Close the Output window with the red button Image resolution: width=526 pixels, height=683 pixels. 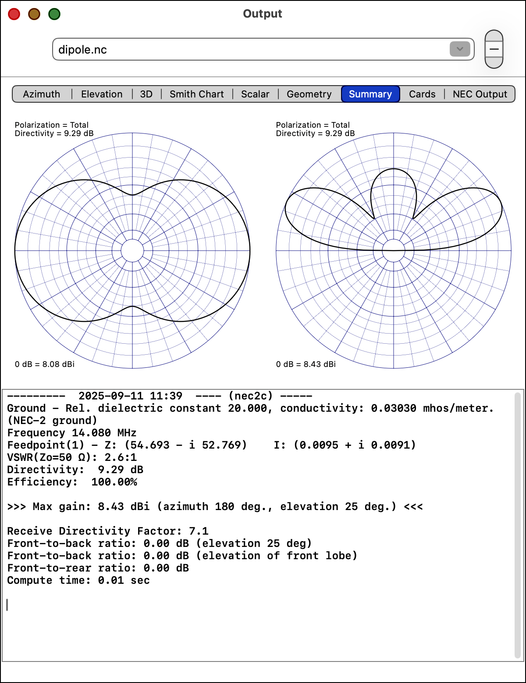(14, 14)
